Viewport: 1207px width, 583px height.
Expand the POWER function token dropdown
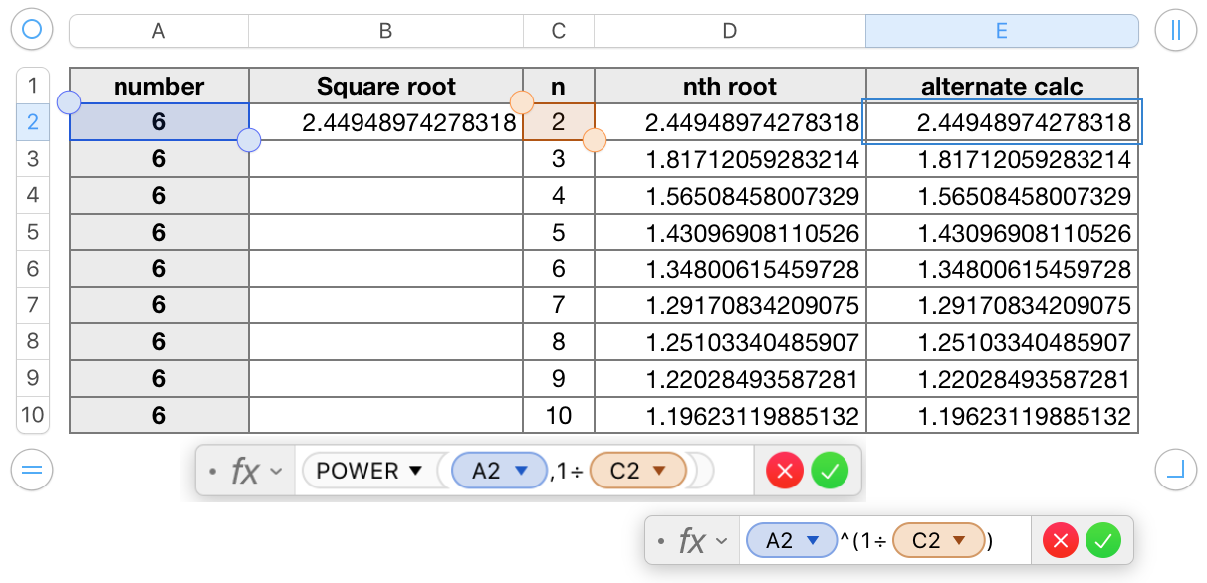417,471
